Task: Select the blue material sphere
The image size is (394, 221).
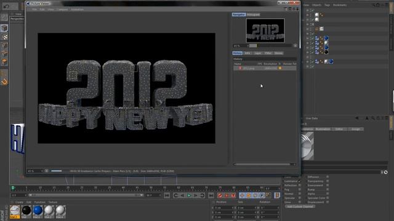Action: click(x=38, y=211)
